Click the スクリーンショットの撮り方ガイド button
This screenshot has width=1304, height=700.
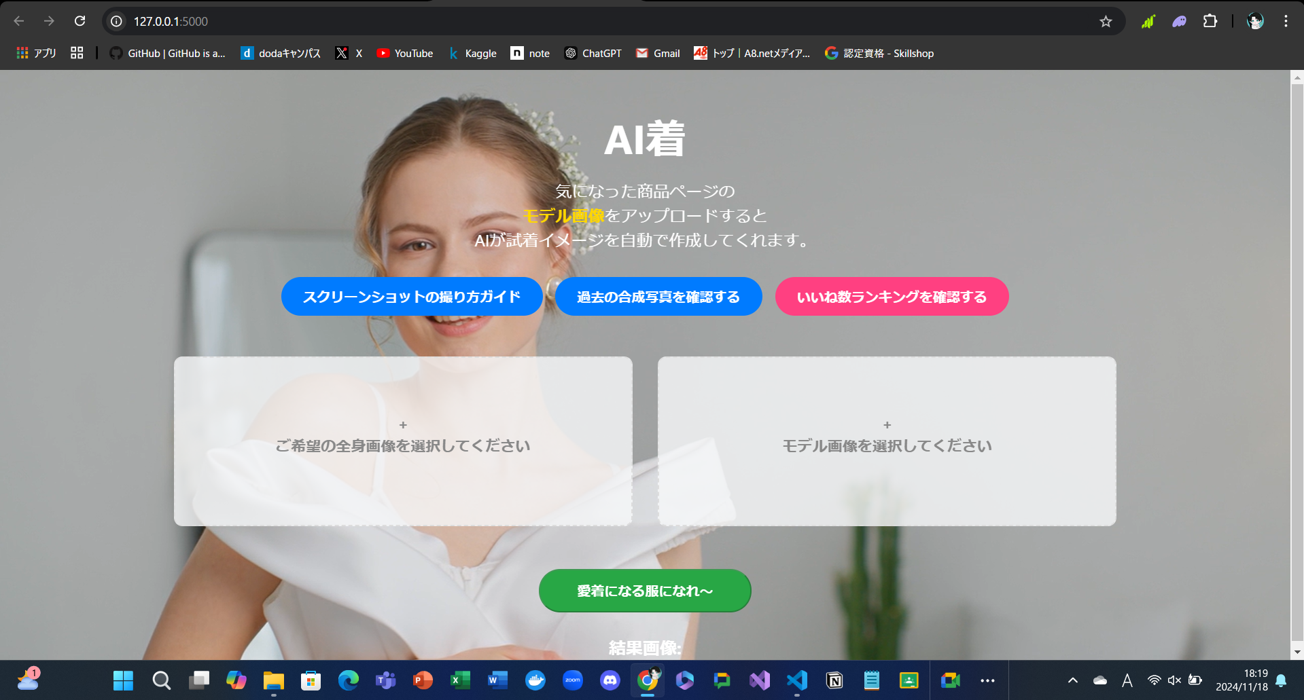[x=412, y=296]
